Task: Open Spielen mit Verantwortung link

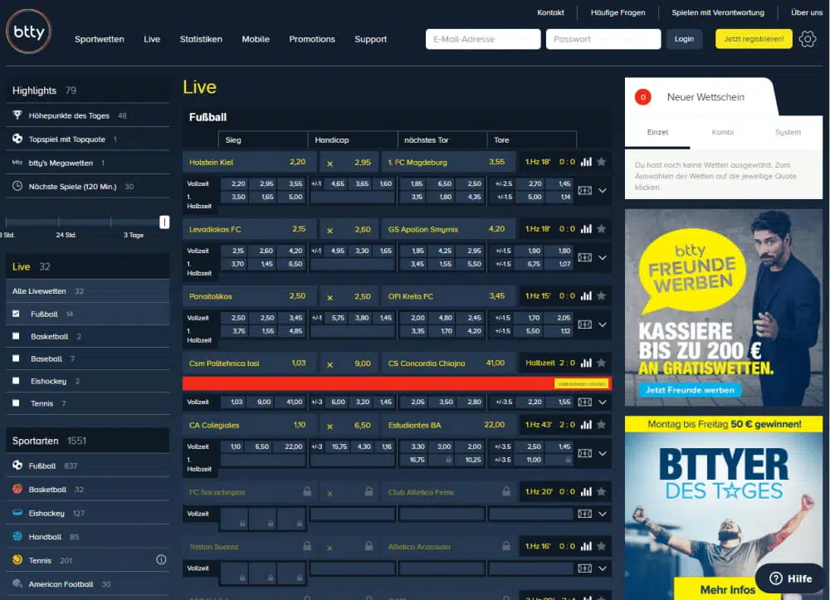Action: 718,12
